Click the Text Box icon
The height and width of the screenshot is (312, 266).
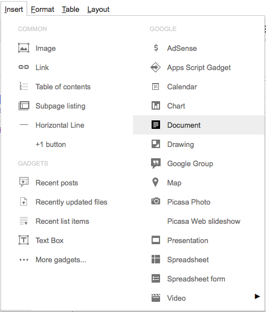pyautogui.click(x=24, y=240)
